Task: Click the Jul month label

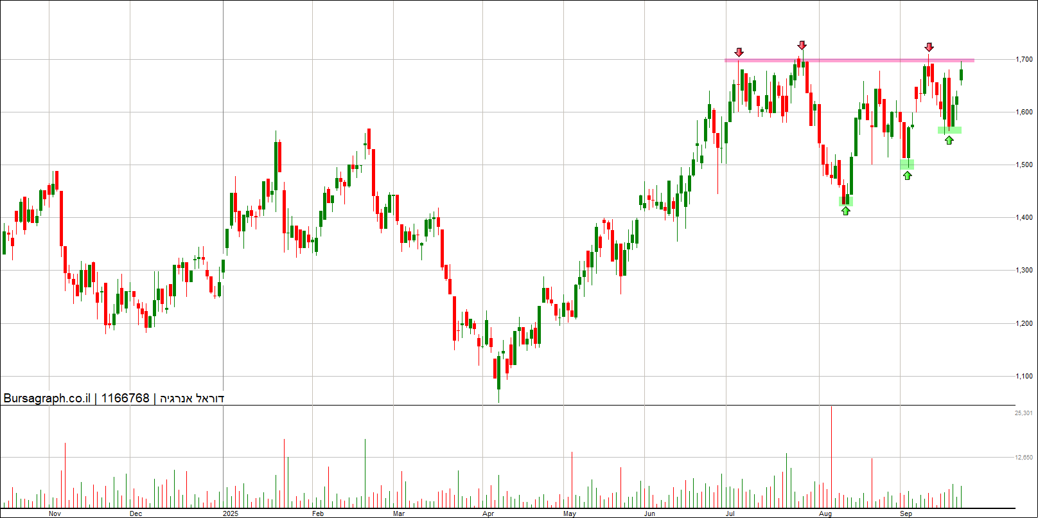Action: [x=730, y=514]
